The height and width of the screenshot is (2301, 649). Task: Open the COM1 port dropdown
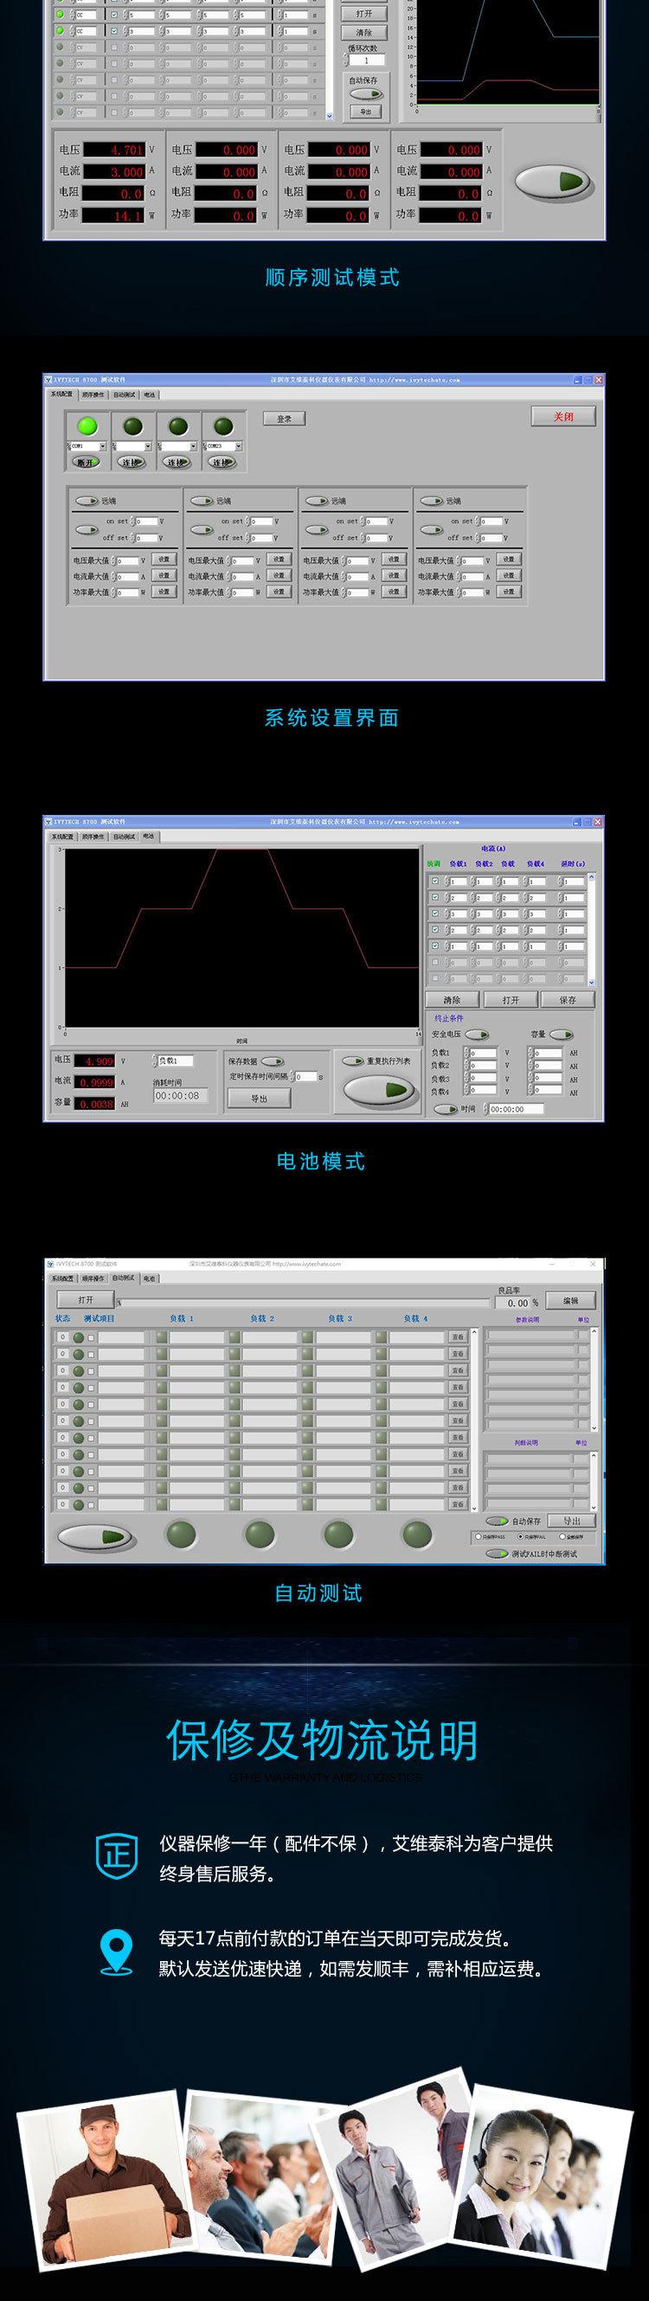(x=103, y=445)
